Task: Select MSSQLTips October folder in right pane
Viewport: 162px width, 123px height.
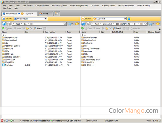Action: tap(90, 49)
